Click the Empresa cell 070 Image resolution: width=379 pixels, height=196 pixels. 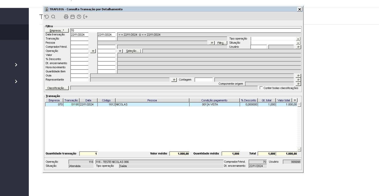coord(54,104)
